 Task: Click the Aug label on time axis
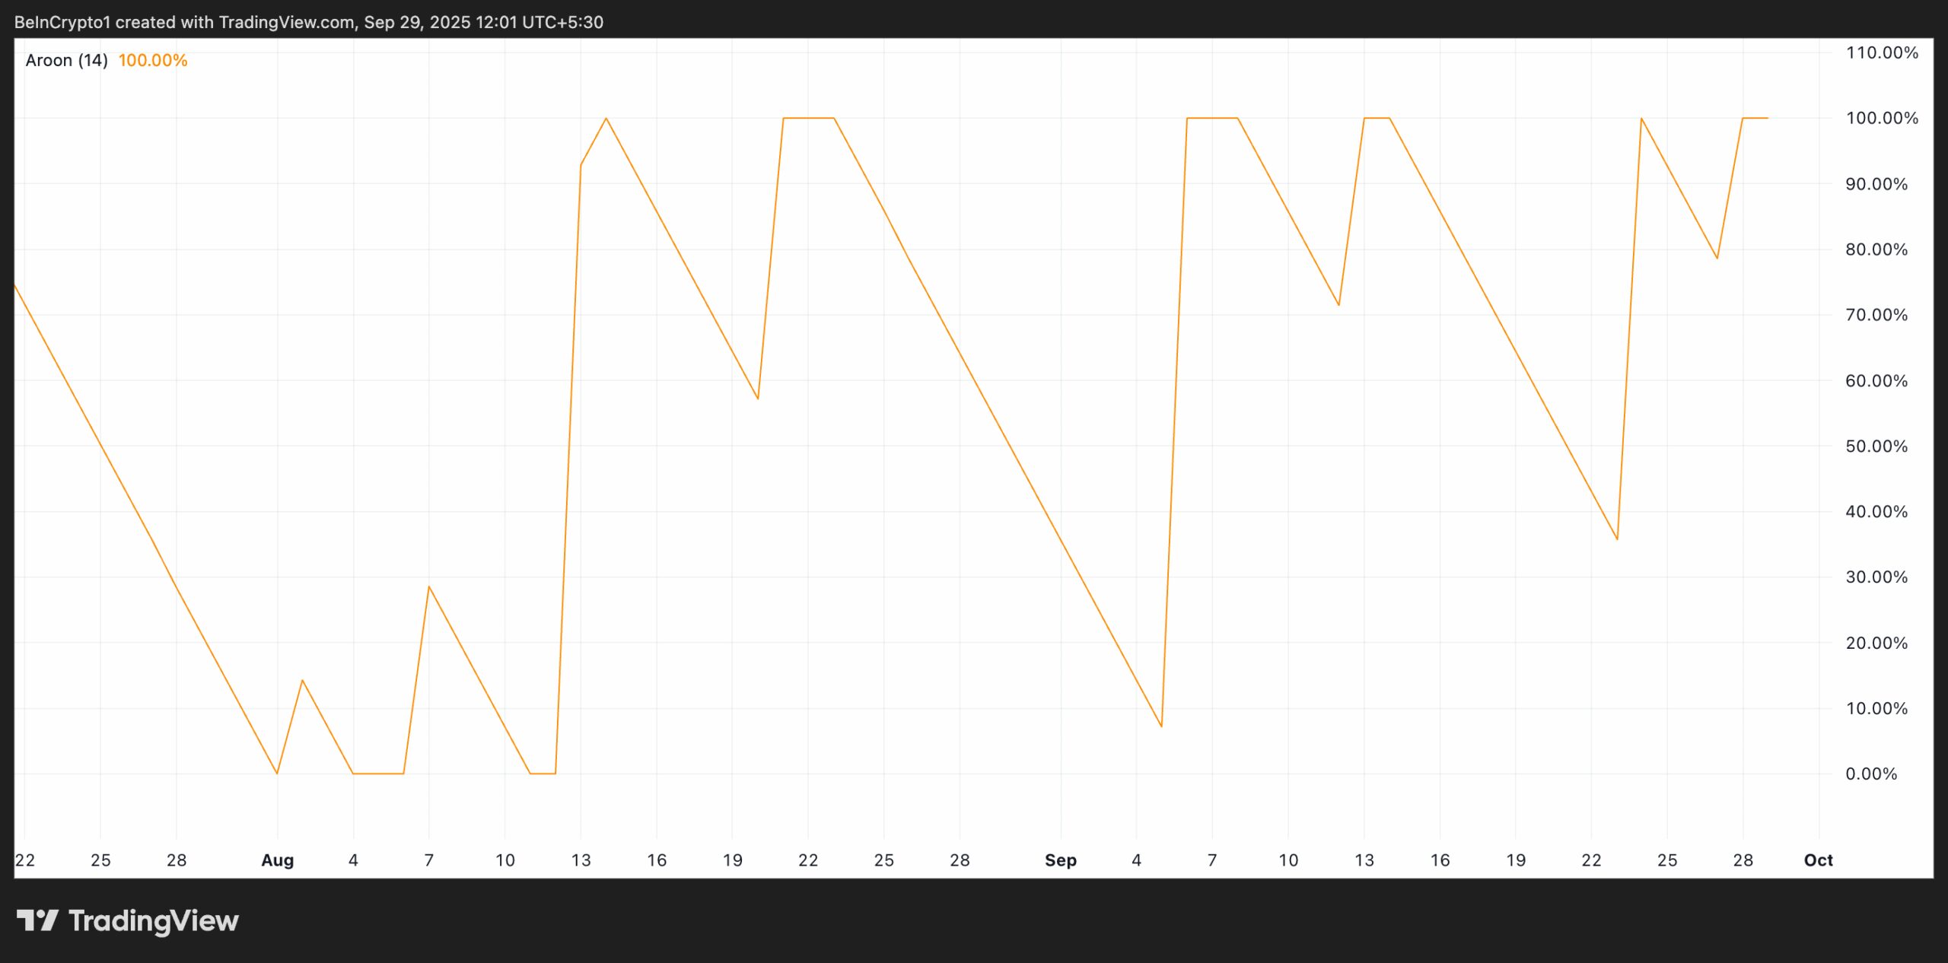coord(277,860)
